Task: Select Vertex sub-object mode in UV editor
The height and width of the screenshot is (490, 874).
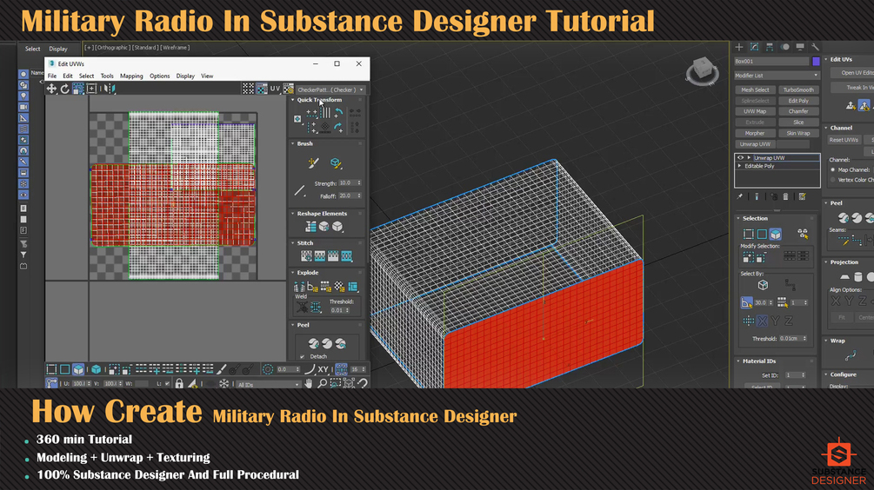Action: coord(51,369)
